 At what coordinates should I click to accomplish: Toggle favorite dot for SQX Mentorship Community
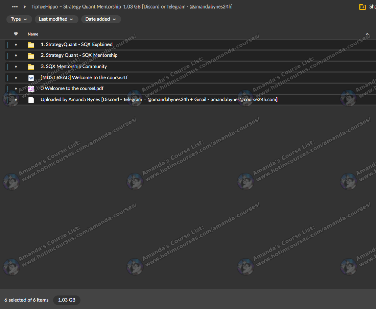16,67
